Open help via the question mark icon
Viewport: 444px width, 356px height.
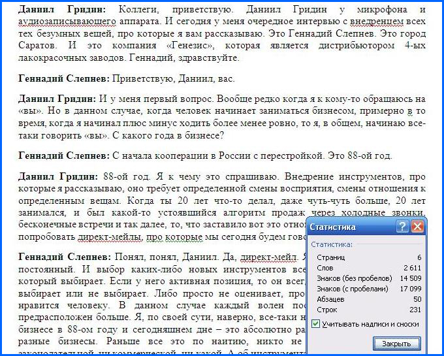(402, 227)
